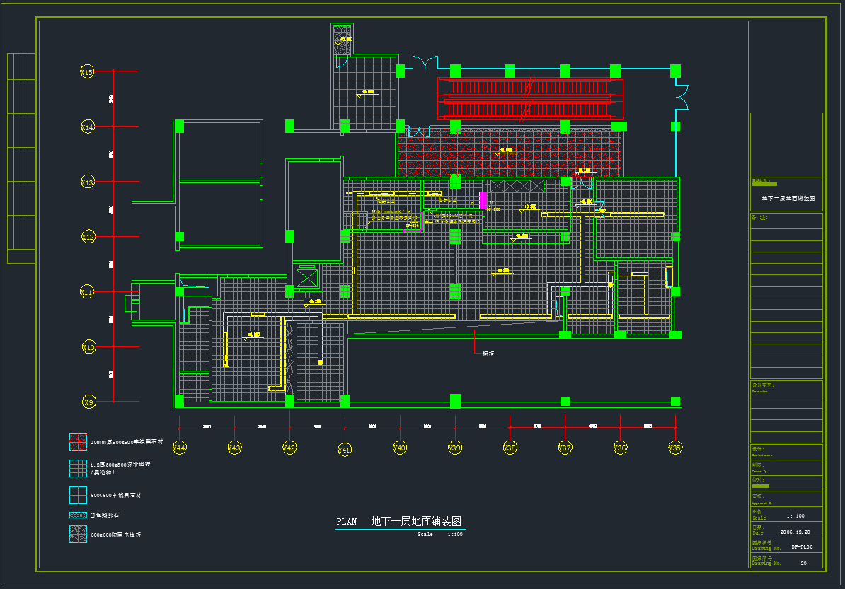This screenshot has height=589, width=845.
Task: Click the Y15 grid axis bubble
Action: point(87,71)
